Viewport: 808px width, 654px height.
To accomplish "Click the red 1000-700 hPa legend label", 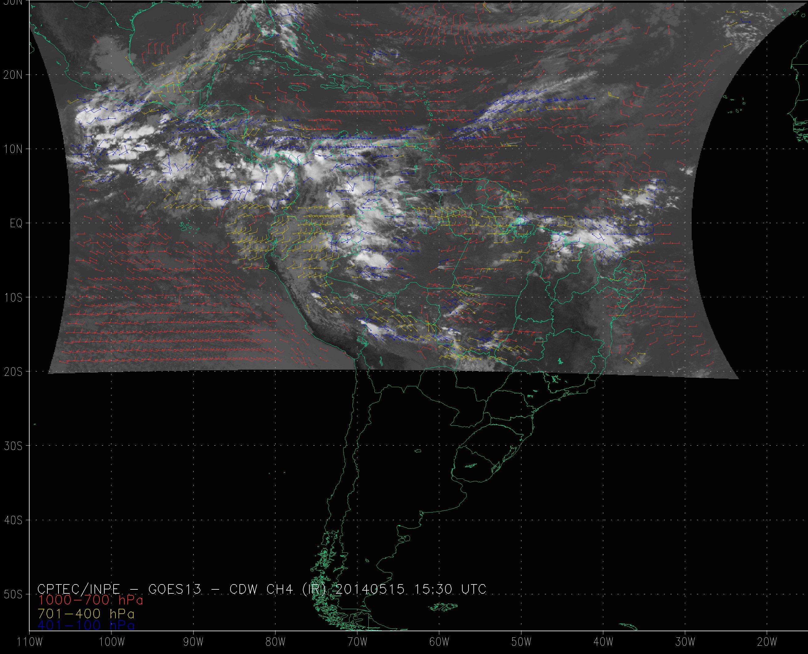I will (x=90, y=600).
